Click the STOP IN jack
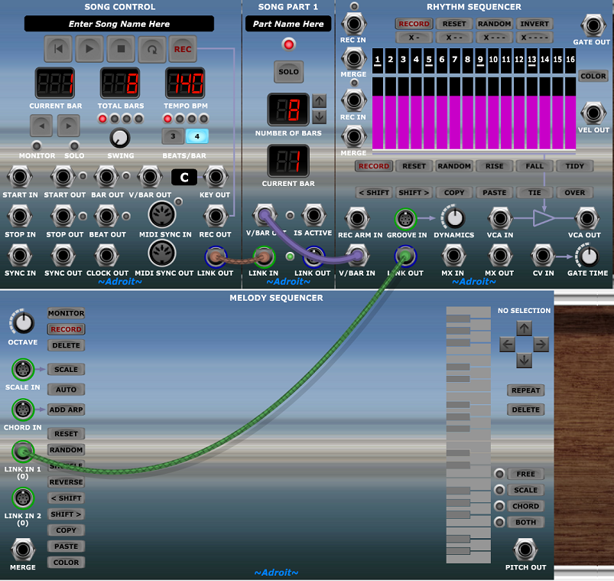This screenshot has width=614, height=581. pos(20,216)
